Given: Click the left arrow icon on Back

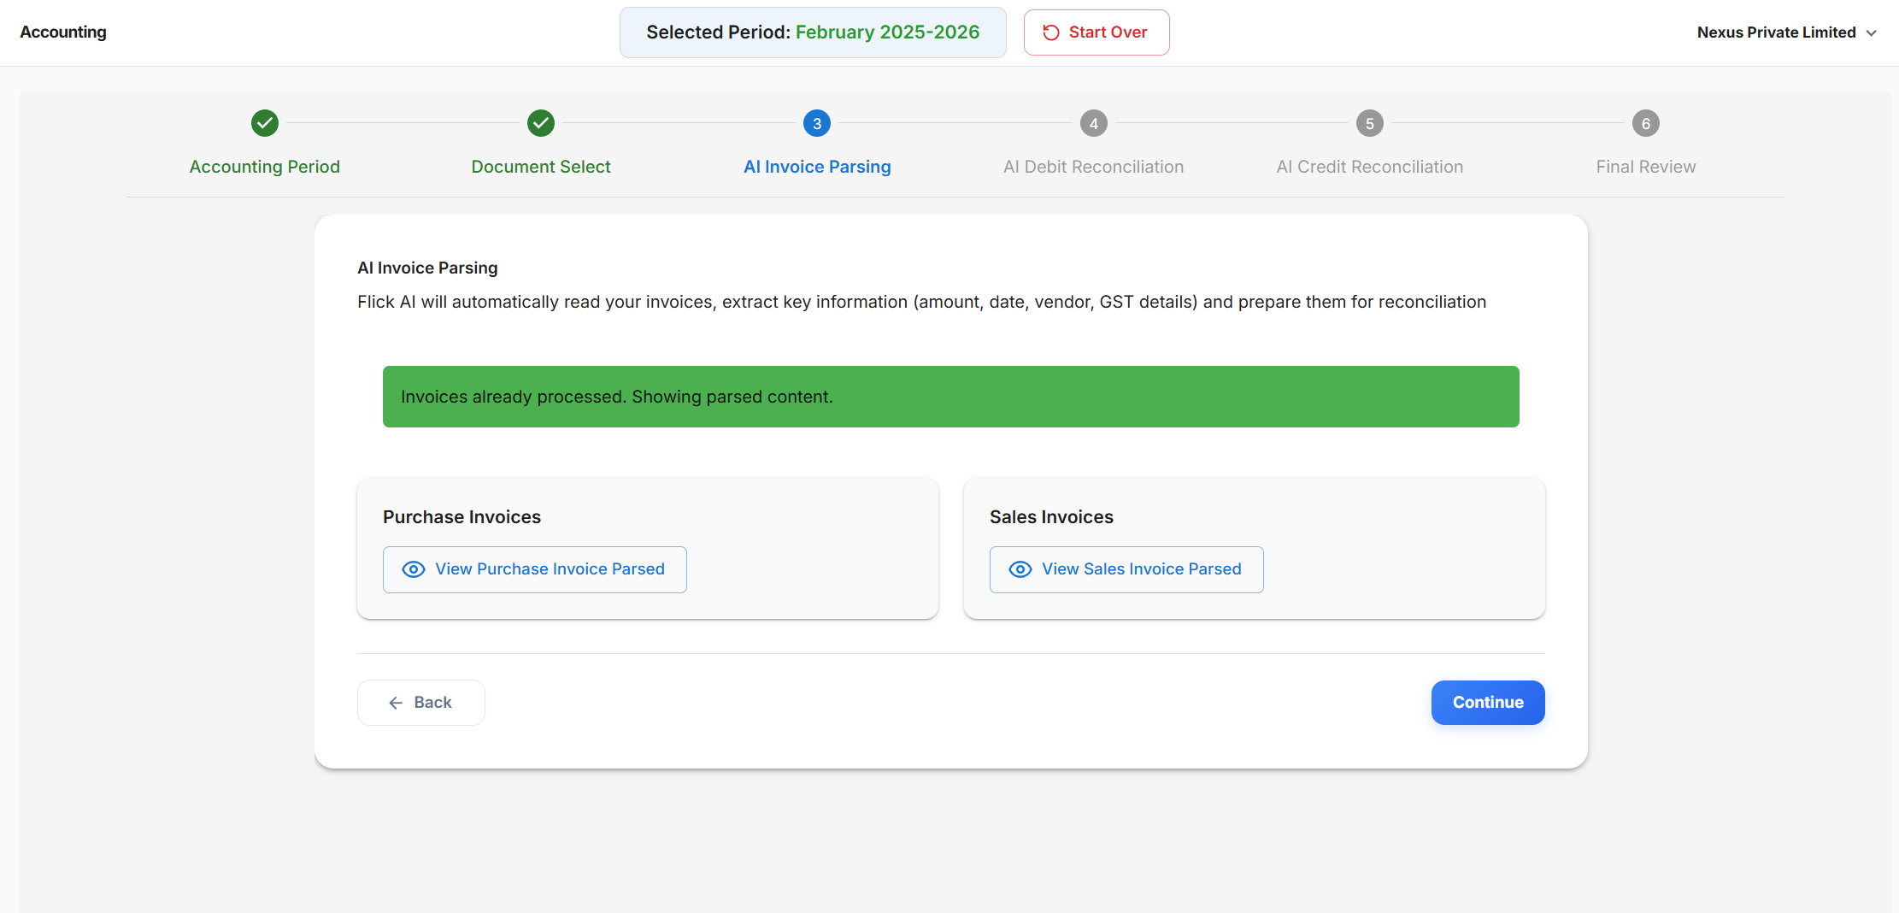Looking at the screenshot, I should (396, 703).
